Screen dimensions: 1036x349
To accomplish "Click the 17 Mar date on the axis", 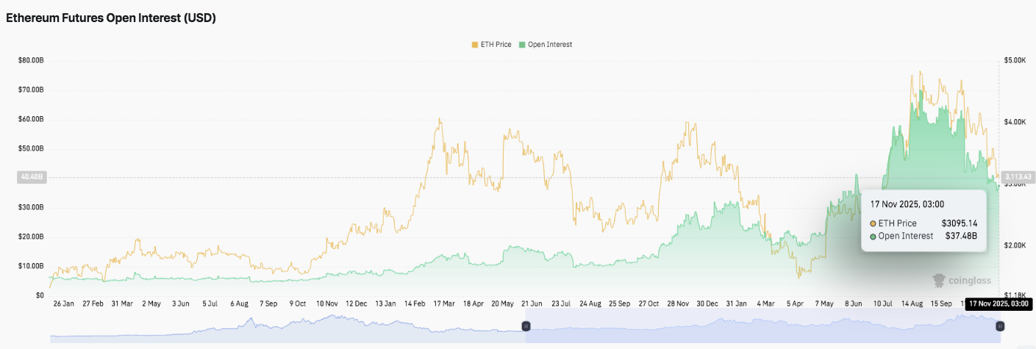I will coord(443,303).
